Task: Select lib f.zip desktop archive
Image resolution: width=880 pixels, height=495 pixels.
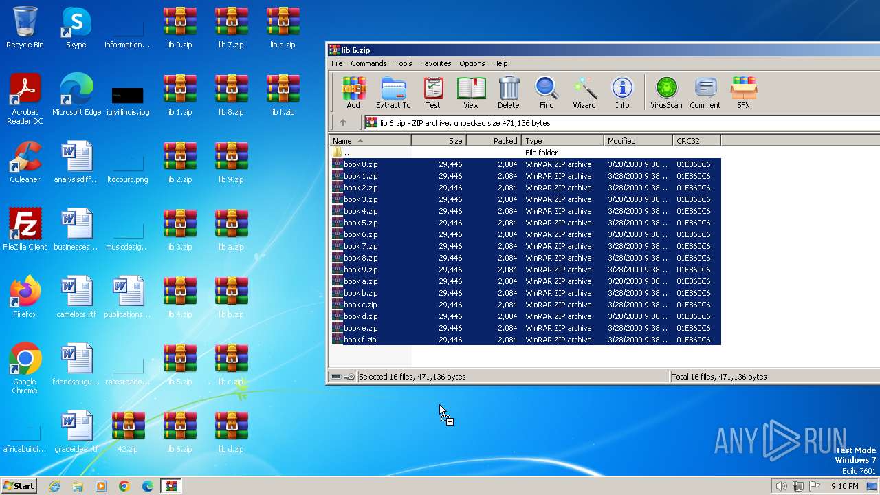Action: pyautogui.click(x=283, y=95)
